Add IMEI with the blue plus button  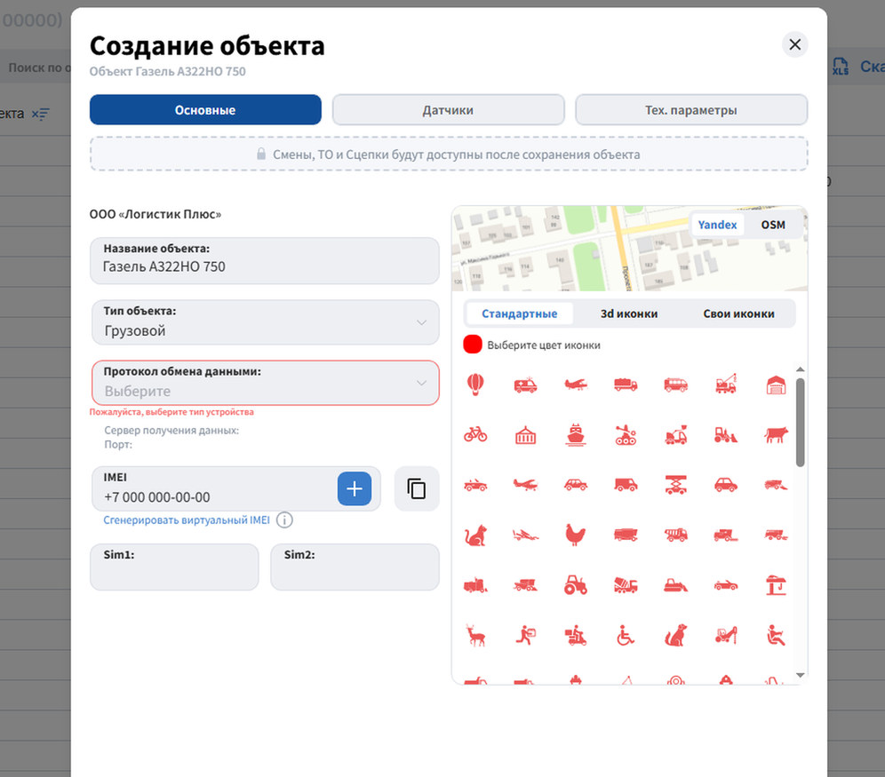pyautogui.click(x=355, y=489)
